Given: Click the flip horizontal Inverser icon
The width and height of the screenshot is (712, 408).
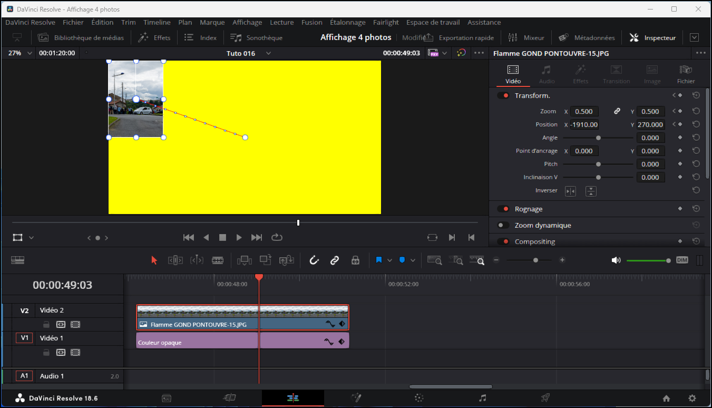Looking at the screenshot, I should click(570, 191).
